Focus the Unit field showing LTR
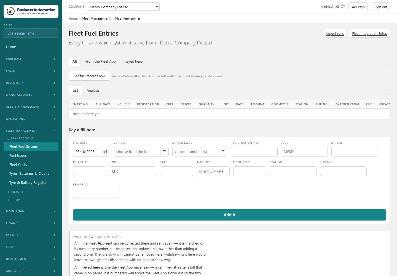Image resolution: width=397 pixels, height=276 pixels. (133, 171)
